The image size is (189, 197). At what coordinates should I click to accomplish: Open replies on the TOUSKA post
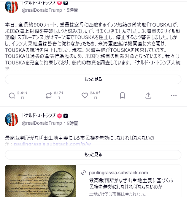(12, 95)
